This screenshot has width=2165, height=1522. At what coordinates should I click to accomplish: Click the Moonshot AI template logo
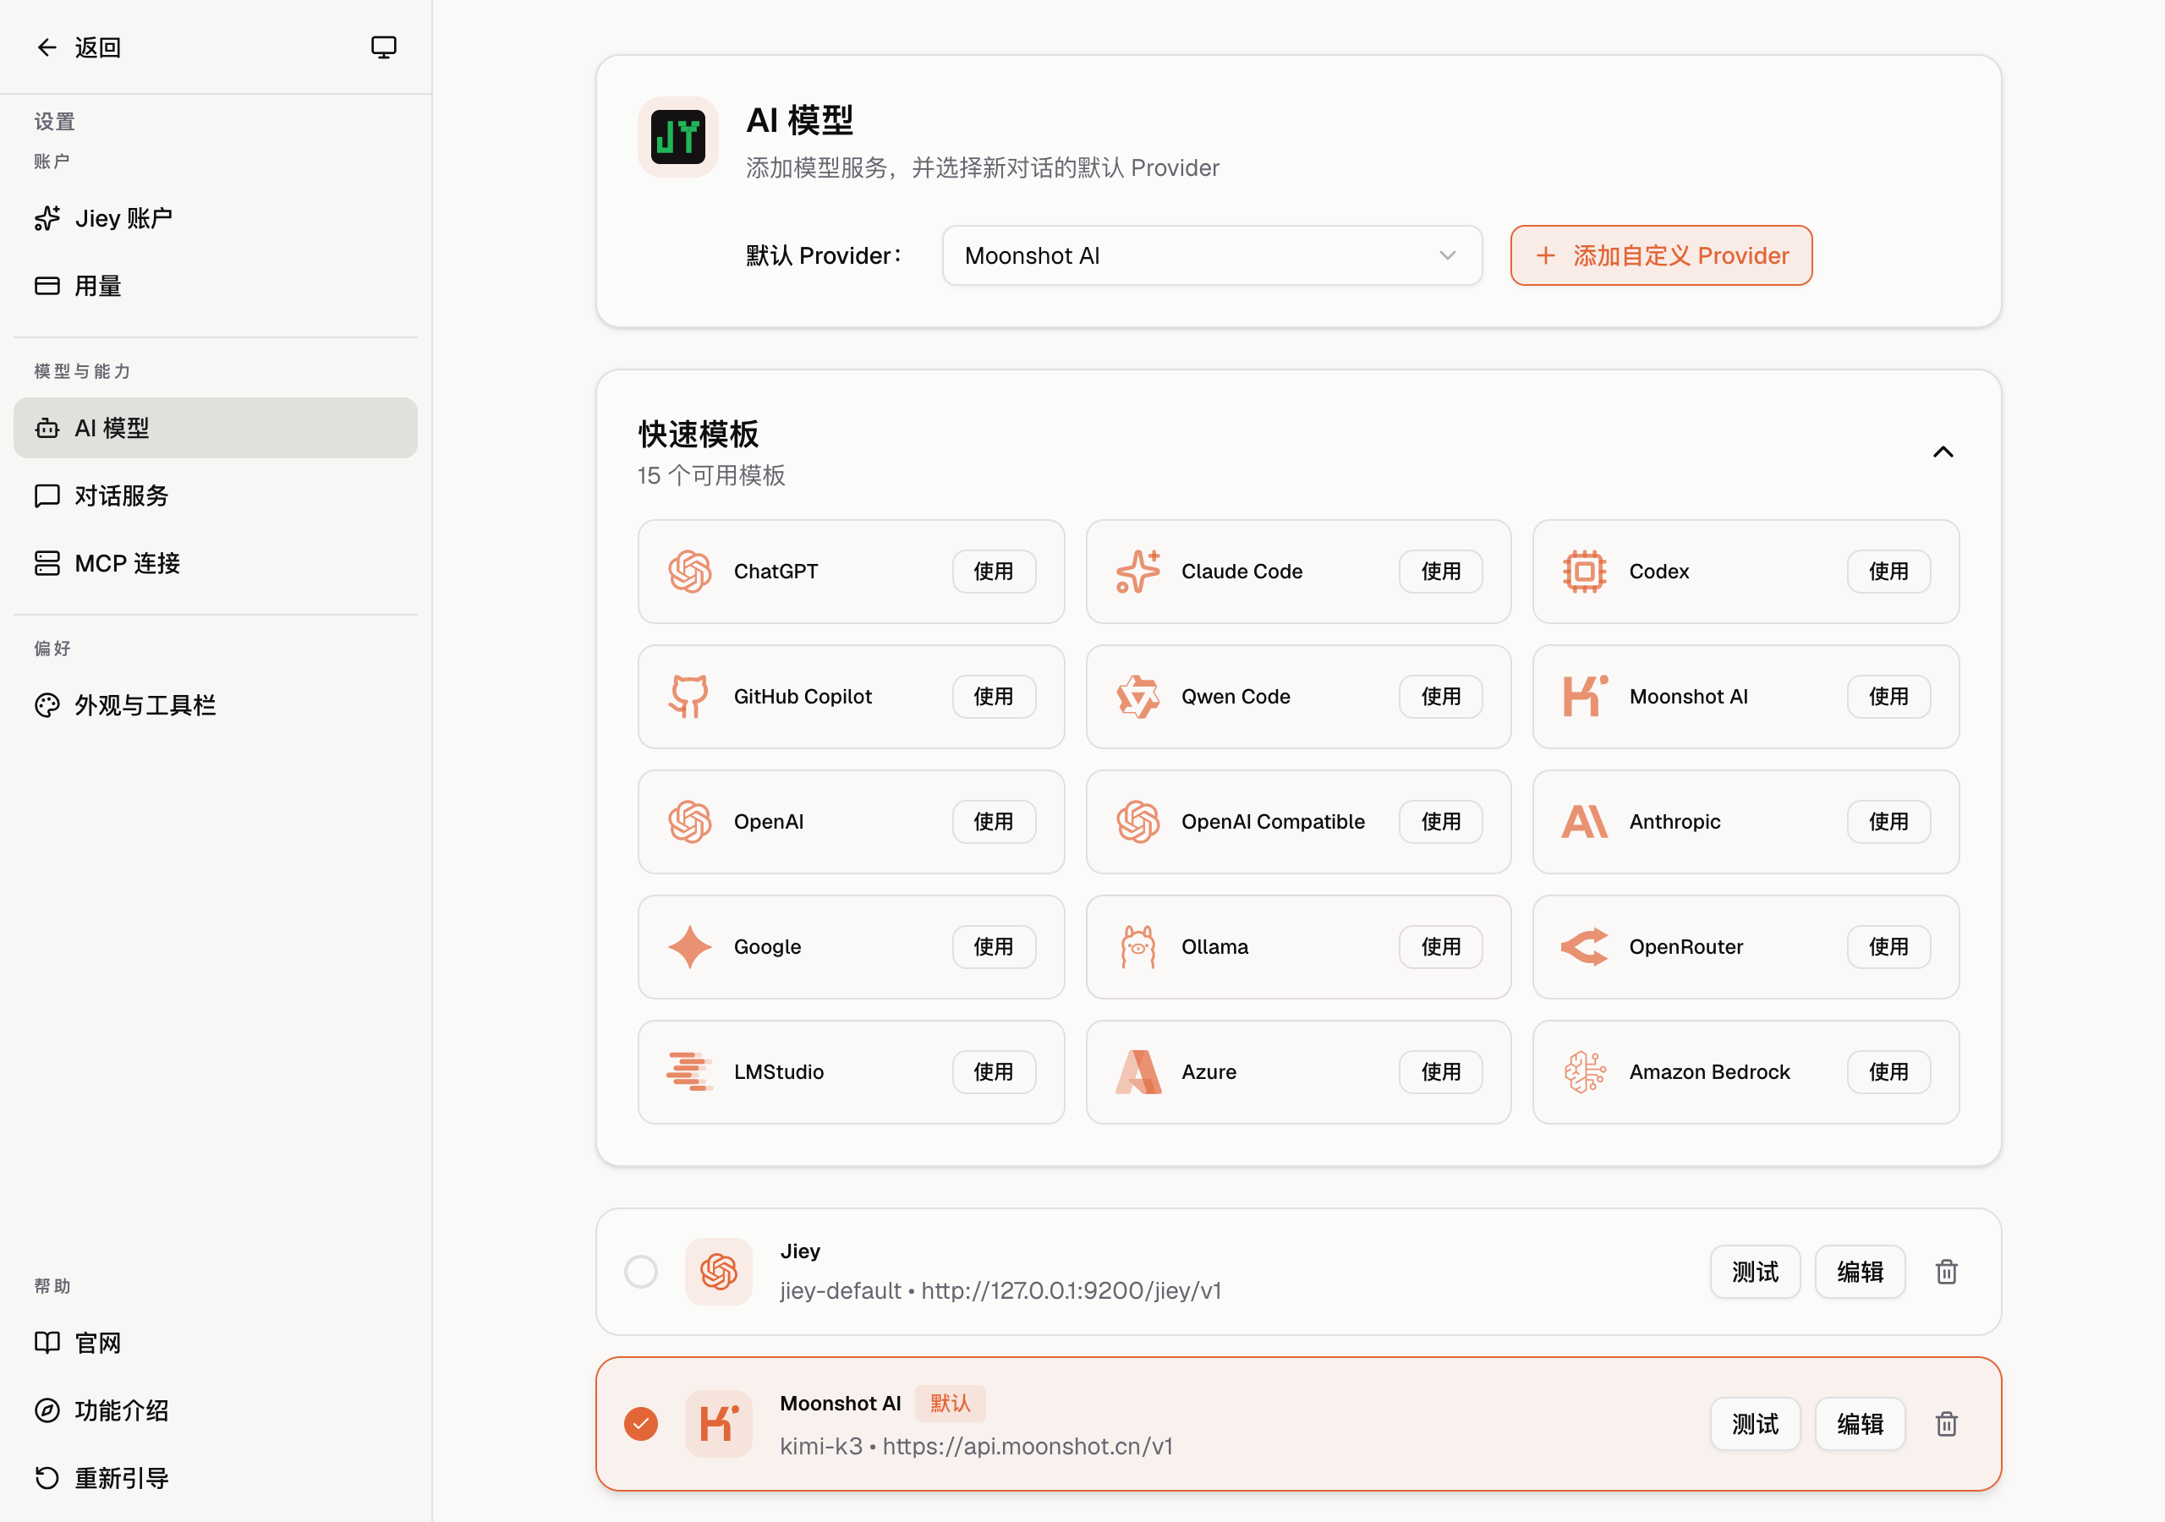pos(1584,697)
